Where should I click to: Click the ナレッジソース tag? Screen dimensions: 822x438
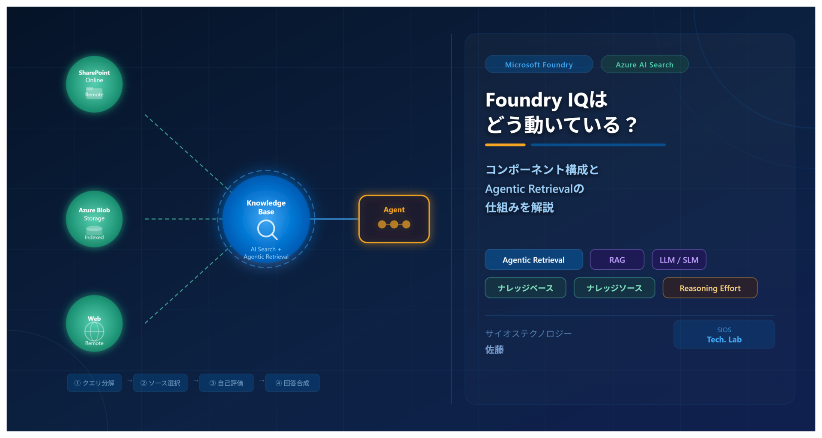[614, 288]
